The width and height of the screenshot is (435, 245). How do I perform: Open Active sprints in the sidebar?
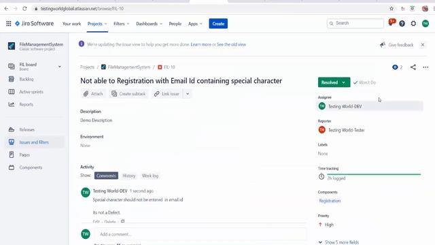click(x=35, y=92)
